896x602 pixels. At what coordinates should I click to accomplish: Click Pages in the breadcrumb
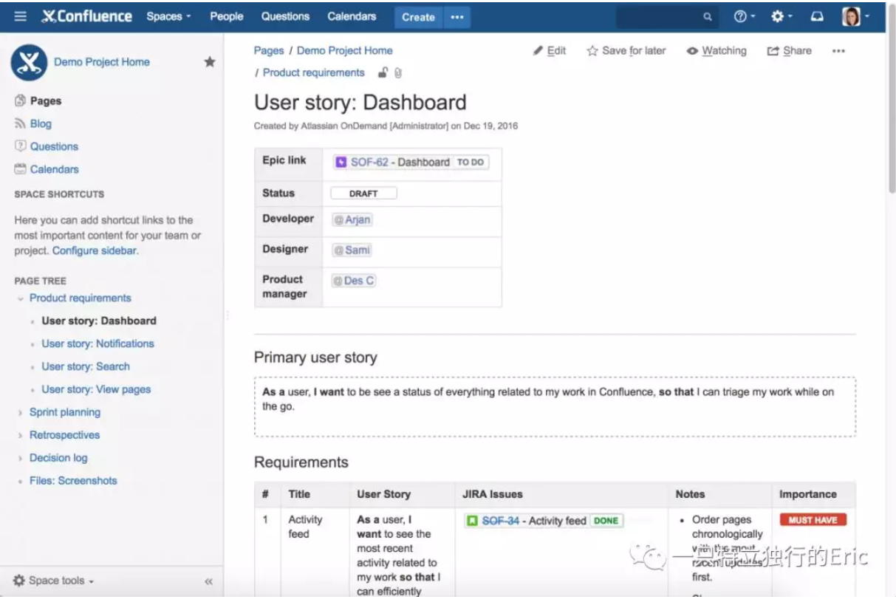[x=269, y=51]
